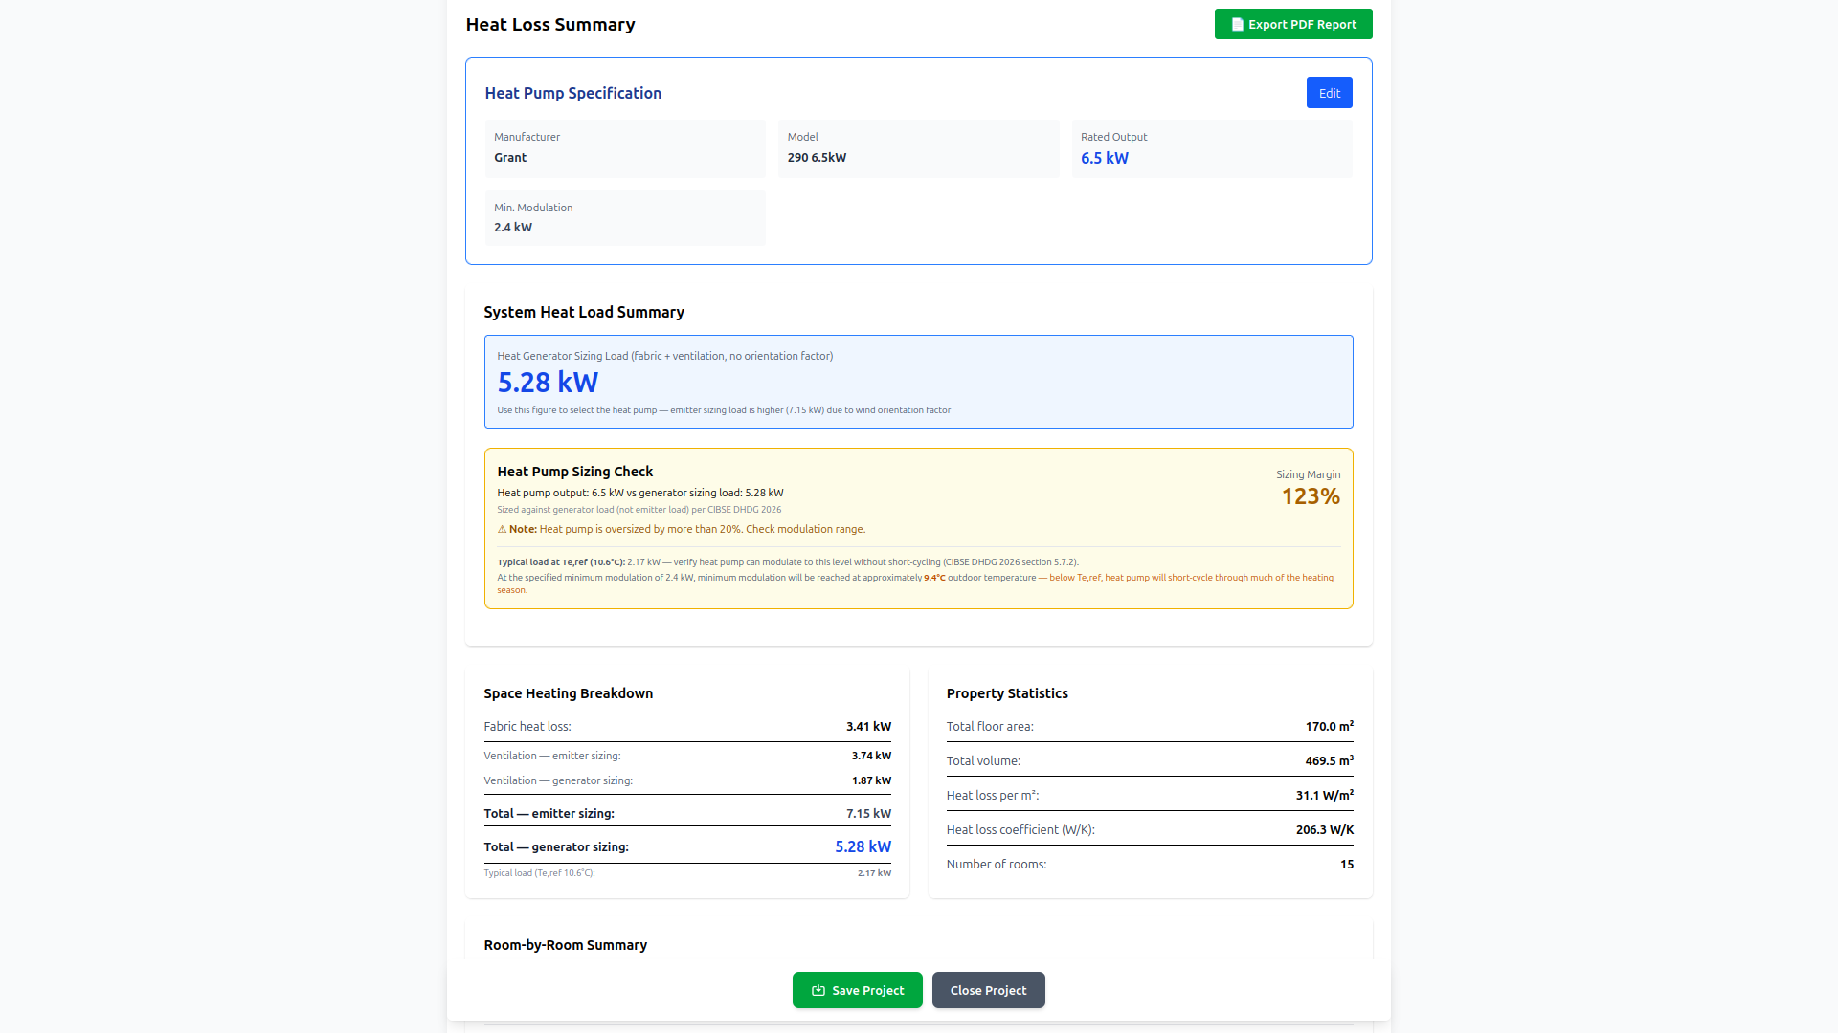Click the Min. Modulation 2.4 kW field

(624, 218)
